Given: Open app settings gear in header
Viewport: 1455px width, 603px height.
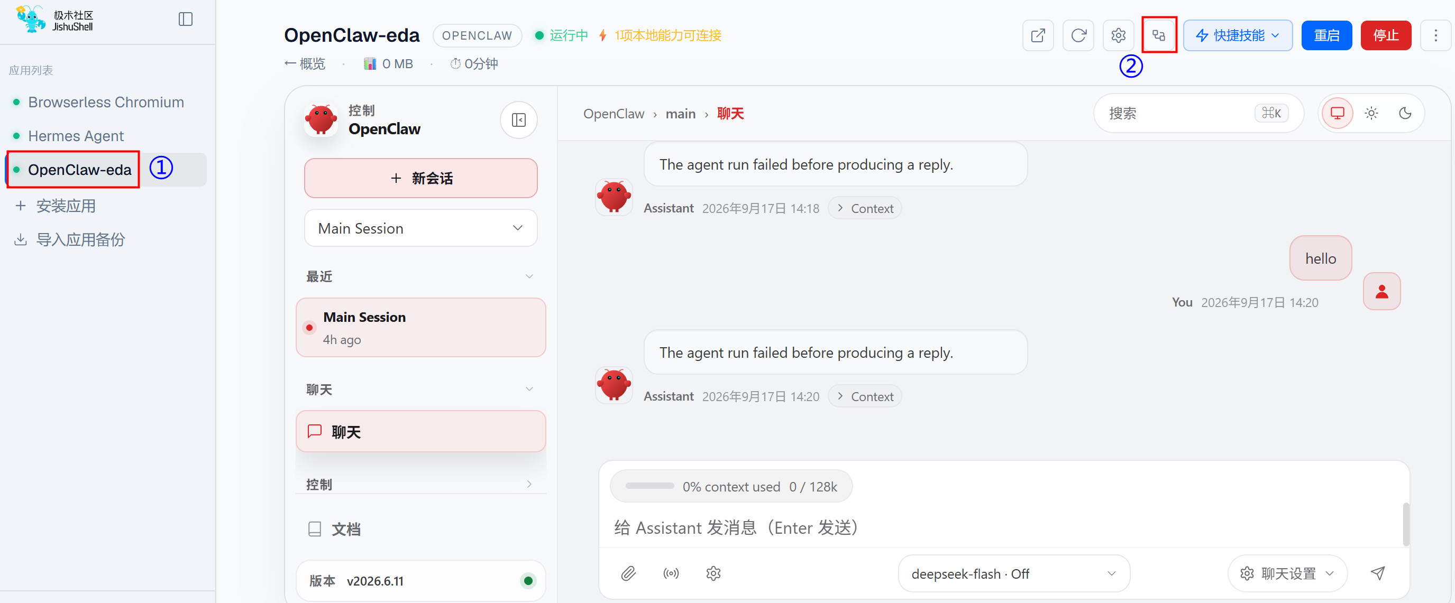Looking at the screenshot, I should pyautogui.click(x=1118, y=35).
